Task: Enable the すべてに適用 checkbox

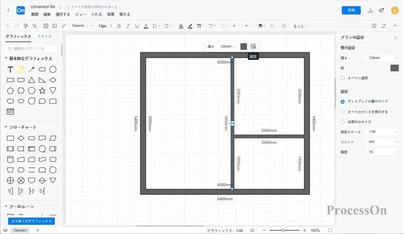Action: 343,78
